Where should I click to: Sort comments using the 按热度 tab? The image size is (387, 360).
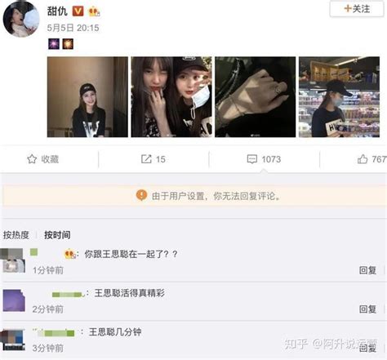pos(16,235)
